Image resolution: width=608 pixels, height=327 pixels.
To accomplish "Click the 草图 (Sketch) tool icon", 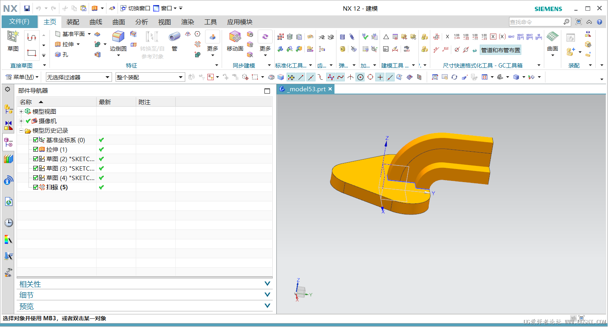I will (13, 37).
